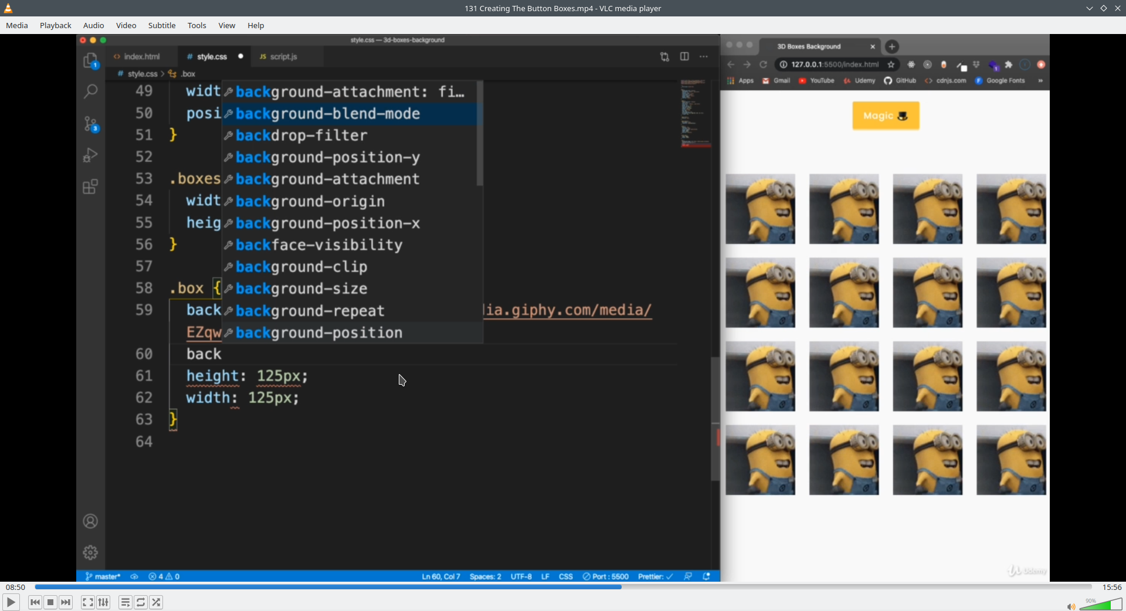Open the Media menu

(x=17, y=25)
